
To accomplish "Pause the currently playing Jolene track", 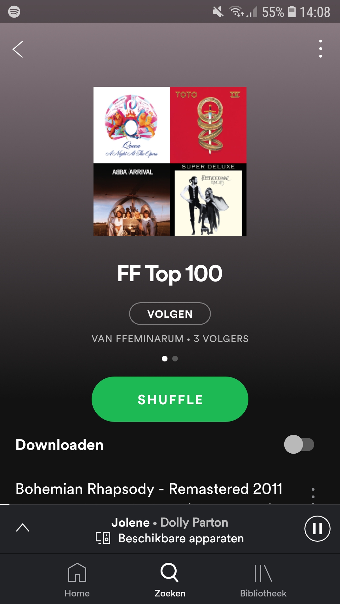I will (x=317, y=528).
